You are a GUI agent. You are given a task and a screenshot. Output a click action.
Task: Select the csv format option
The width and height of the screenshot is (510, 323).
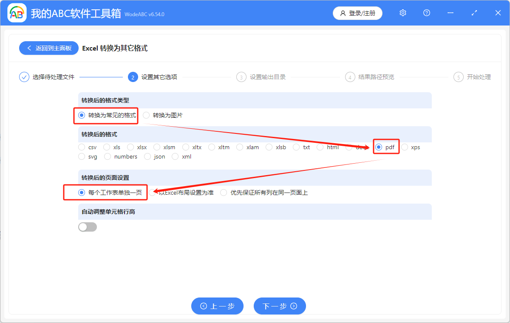[81, 147]
